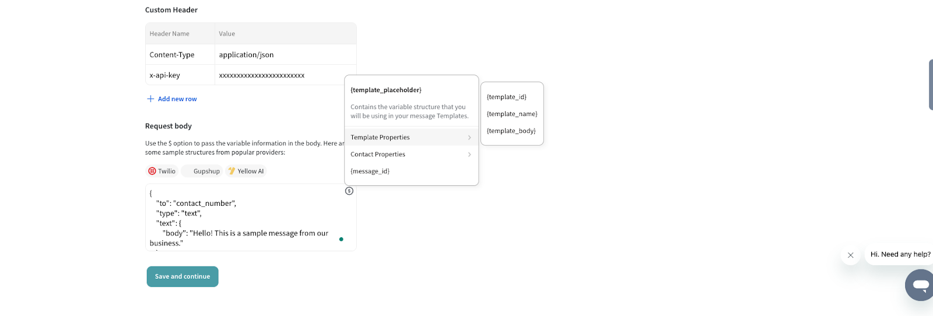933x316 pixels.
Task: Click the 'Hi. Need any help?' message
Action: (900, 254)
